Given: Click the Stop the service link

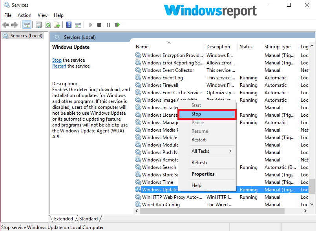Looking at the screenshot, I should click(57, 60).
